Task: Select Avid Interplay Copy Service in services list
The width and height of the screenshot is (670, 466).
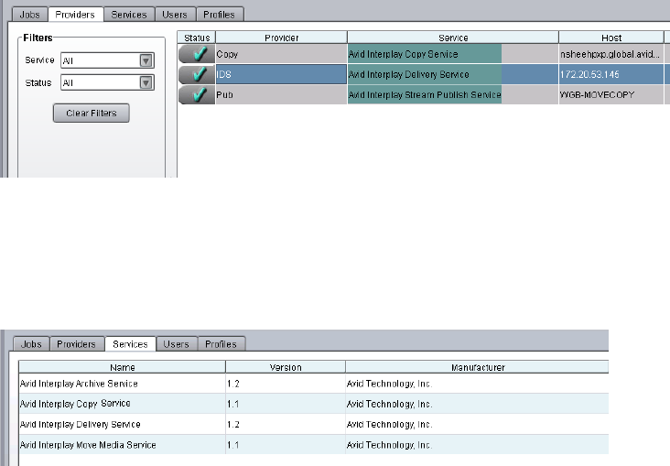Action: 123,404
